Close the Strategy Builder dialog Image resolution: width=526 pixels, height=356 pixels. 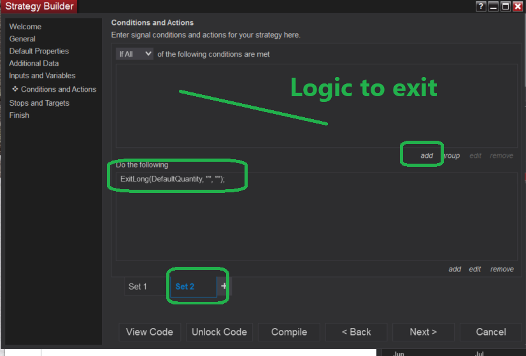coord(517,6)
